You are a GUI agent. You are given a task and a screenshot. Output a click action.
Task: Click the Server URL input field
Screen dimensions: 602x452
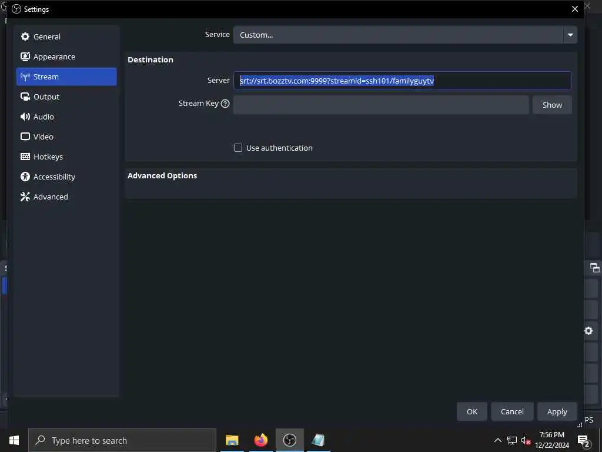pyautogui.click(x=402, y=81)
